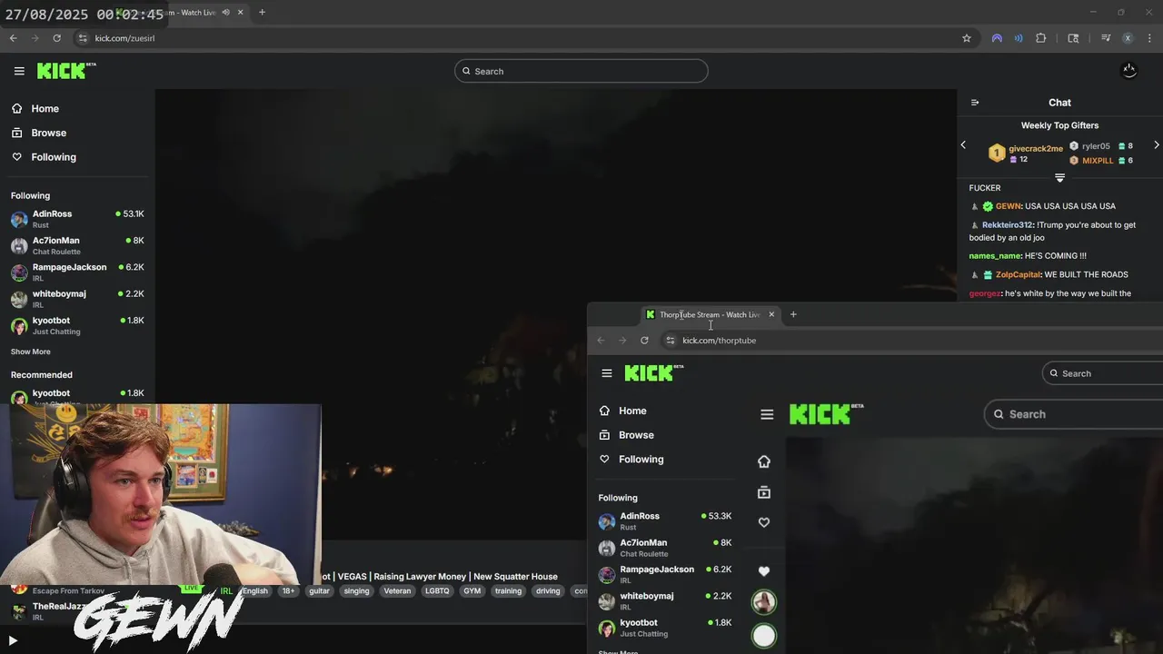Click nested browse icon in ThorpTube stream
The image size is (1163, 654).
pos(764,492)
